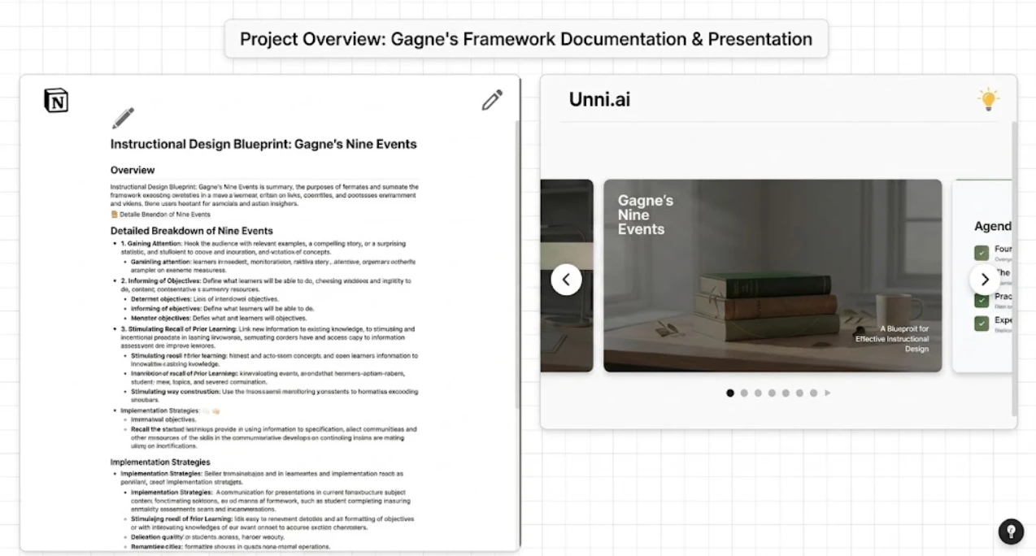This screenshot has width=1036, height=556.
Task: Click the book emoji beside 'Detaile Brendon of Nine Events'
Action: click(115, 215)
